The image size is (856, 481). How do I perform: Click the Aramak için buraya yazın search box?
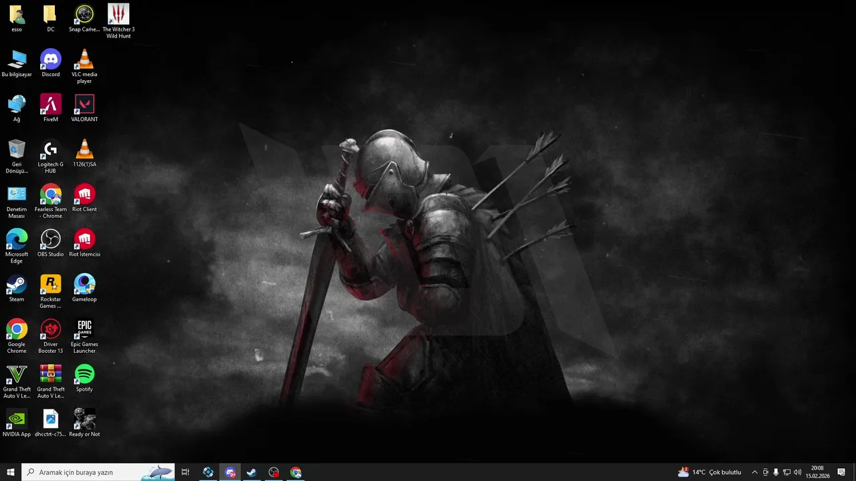[x=98, y=472]
